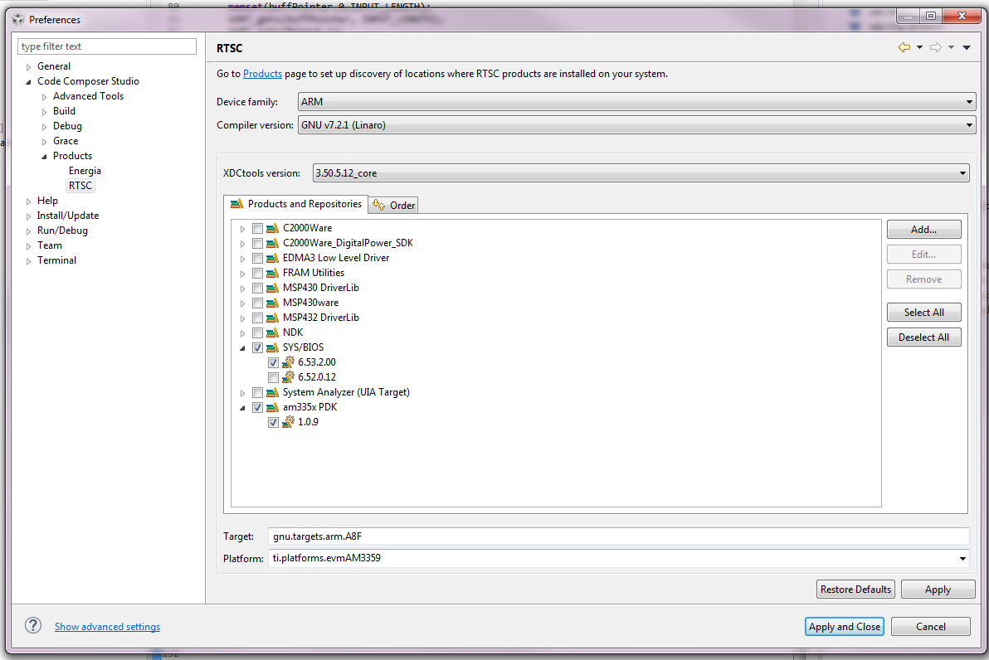
Task: Click the EDMA3 Low Level Driver product icon
Action: (272, 258)
